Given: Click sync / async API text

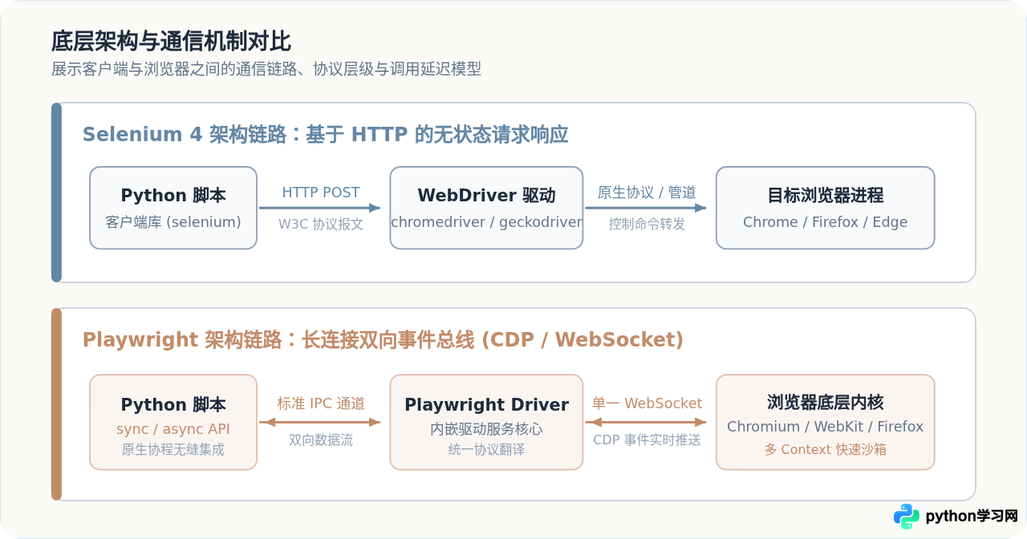Looking at the screenshot, I should coord(173,429).
